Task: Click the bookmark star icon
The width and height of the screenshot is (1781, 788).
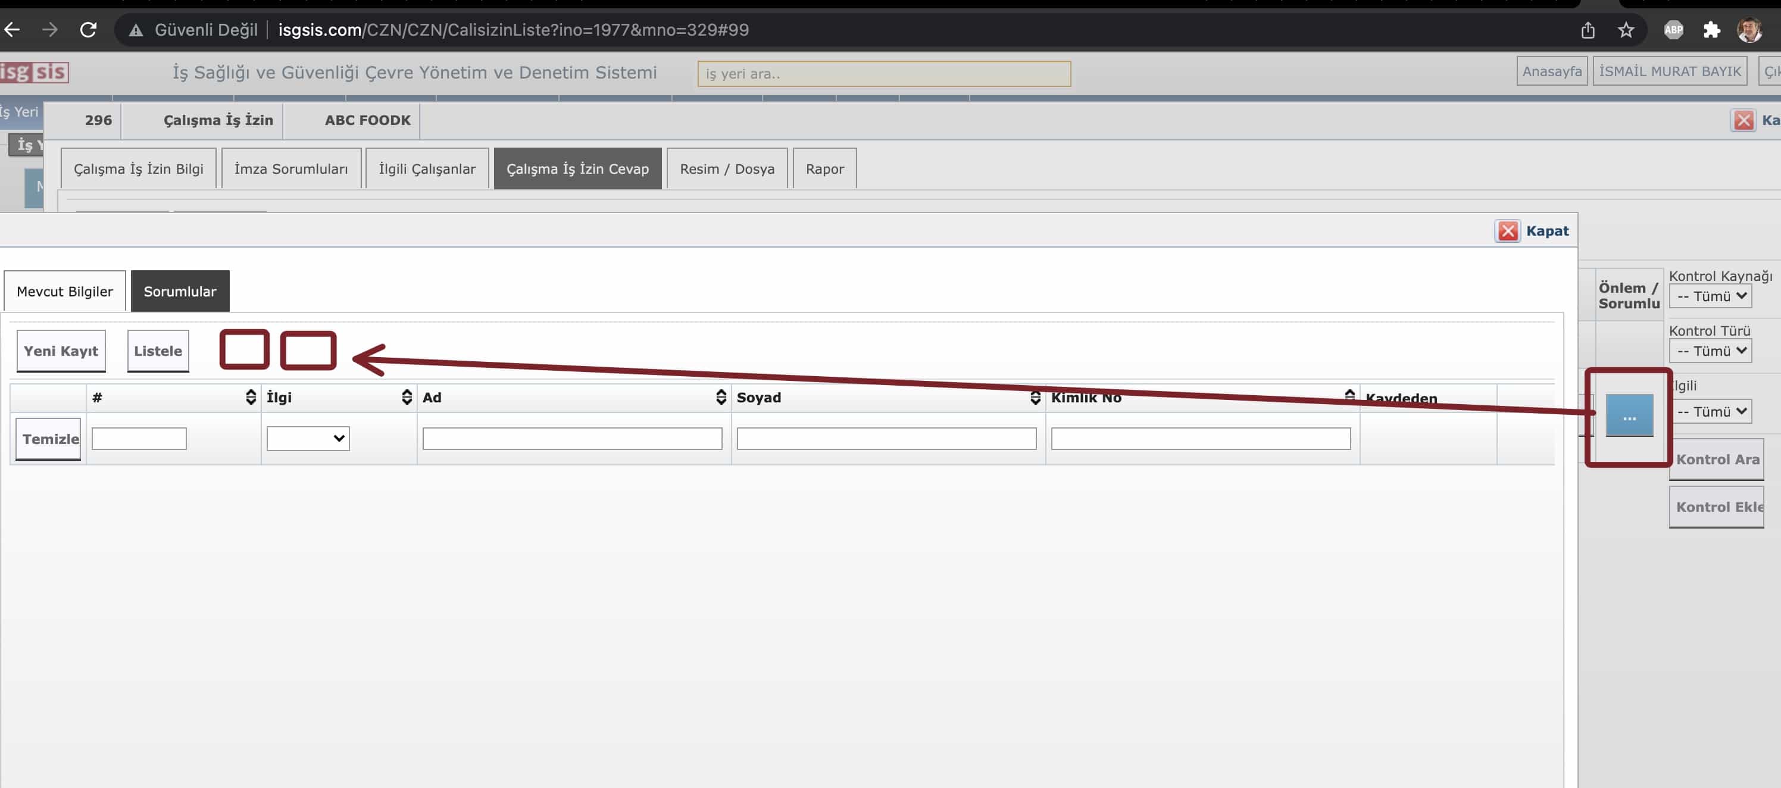Action: pos(1626,30)
